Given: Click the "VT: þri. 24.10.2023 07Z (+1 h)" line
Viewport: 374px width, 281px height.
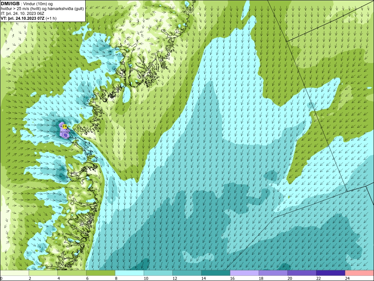Looking at the screenshot, I should point(29,18).
